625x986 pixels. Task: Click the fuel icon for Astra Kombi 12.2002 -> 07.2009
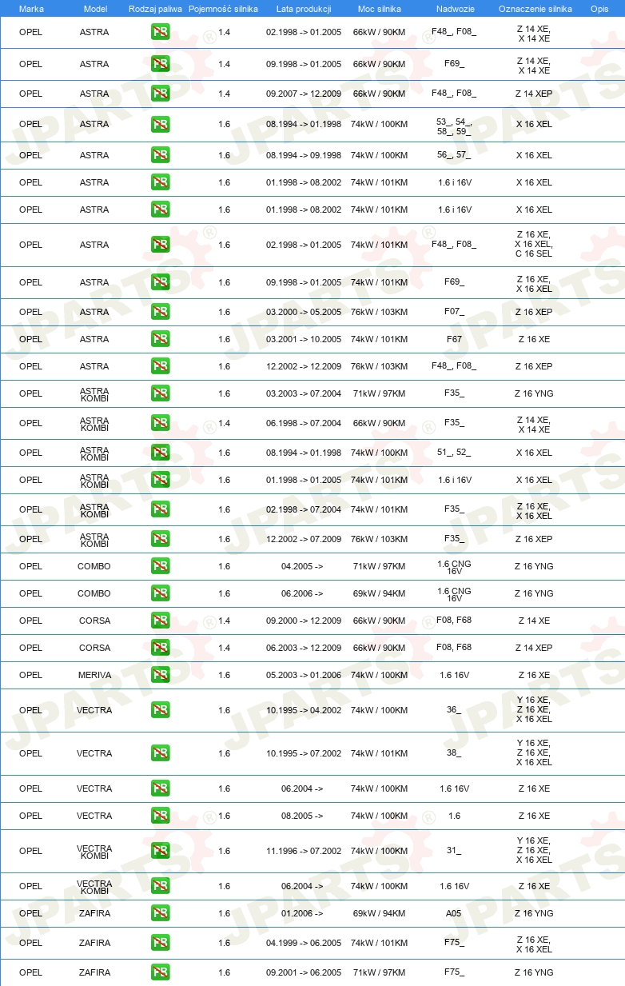coord(160,539)
